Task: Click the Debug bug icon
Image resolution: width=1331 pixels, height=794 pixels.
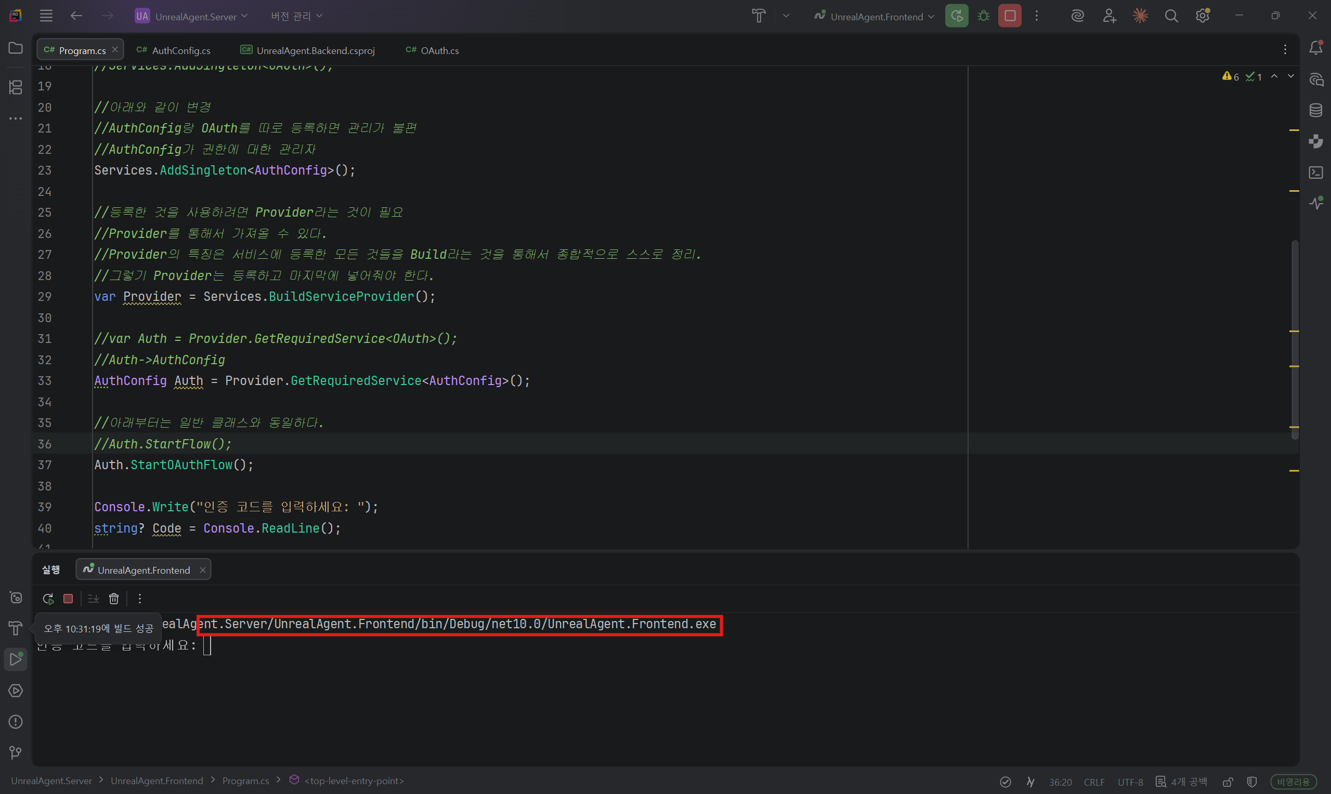Action: 983,16
